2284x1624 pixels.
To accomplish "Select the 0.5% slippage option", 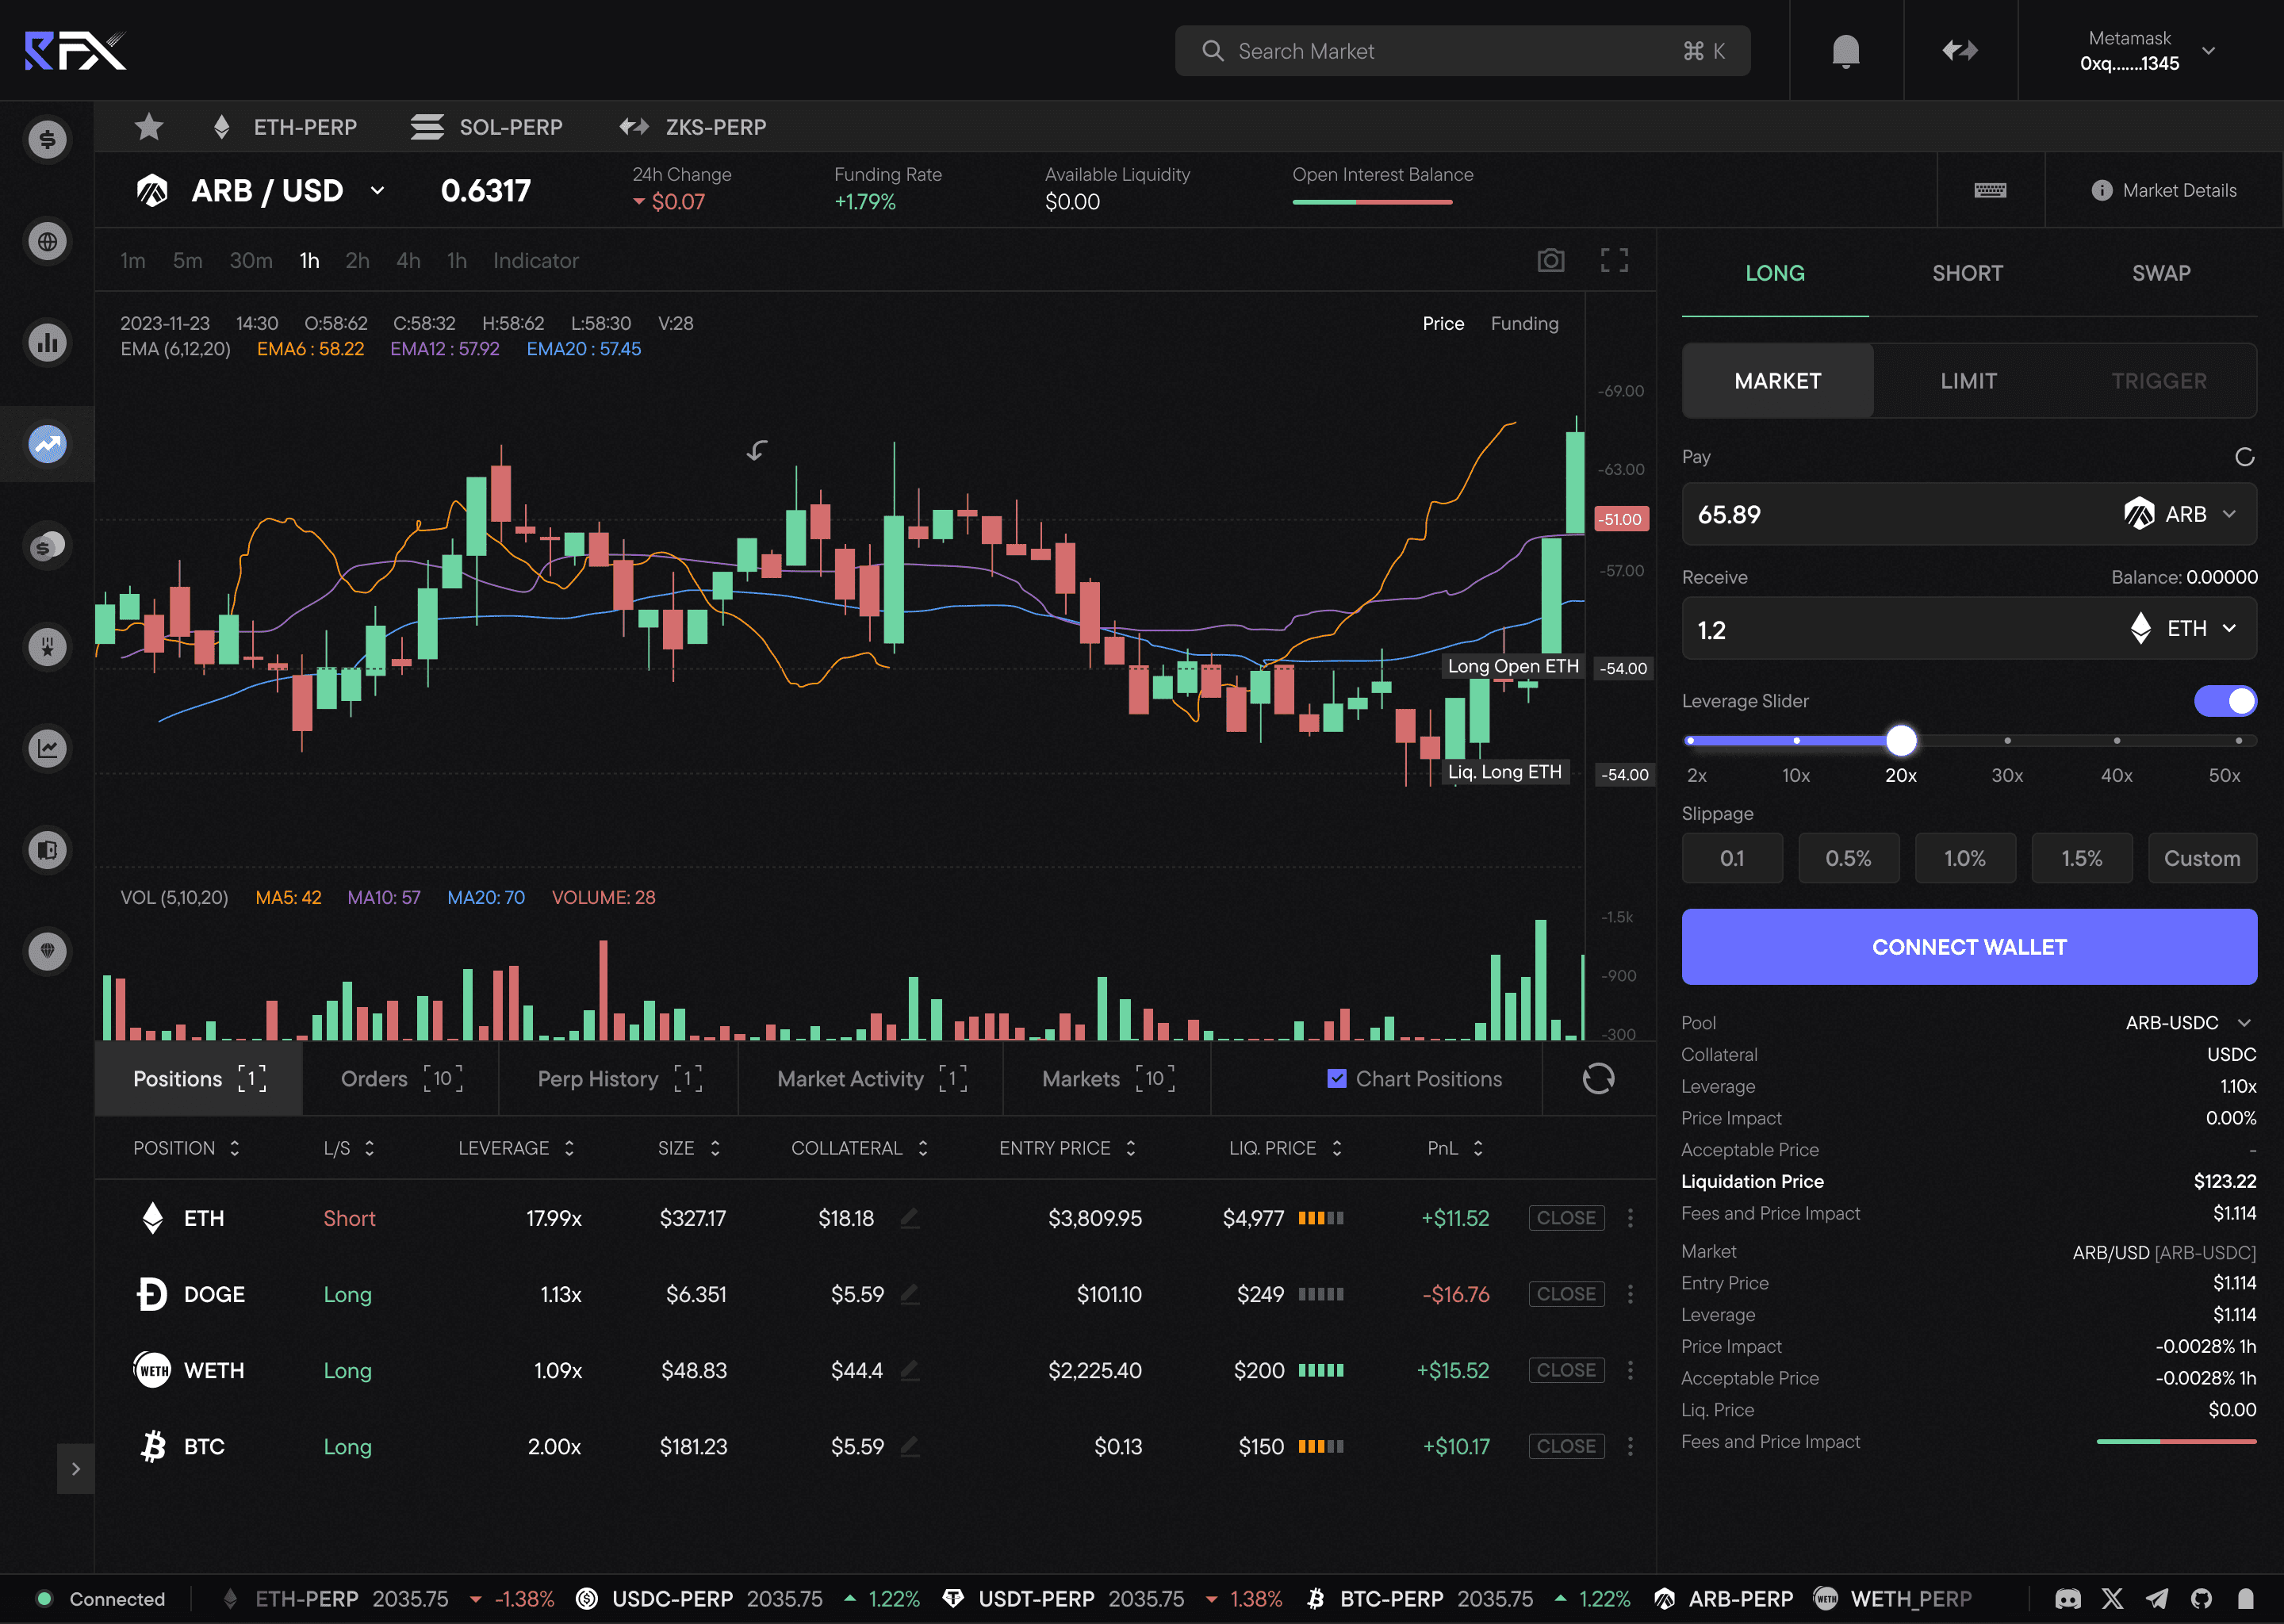I will [1847, 858].
